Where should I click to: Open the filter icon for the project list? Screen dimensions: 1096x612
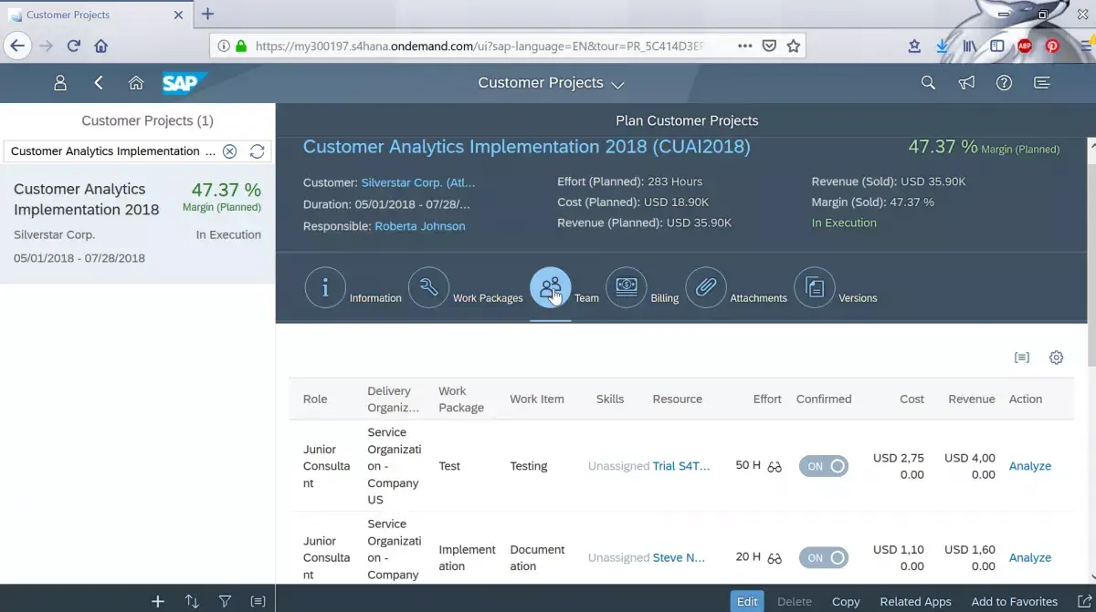[225, 601]
